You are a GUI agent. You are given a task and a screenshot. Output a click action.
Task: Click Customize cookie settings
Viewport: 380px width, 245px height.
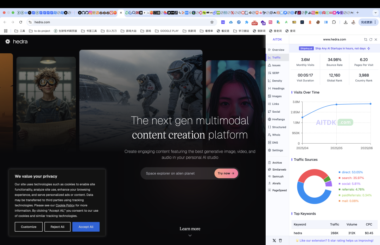[x=28, y=227]
